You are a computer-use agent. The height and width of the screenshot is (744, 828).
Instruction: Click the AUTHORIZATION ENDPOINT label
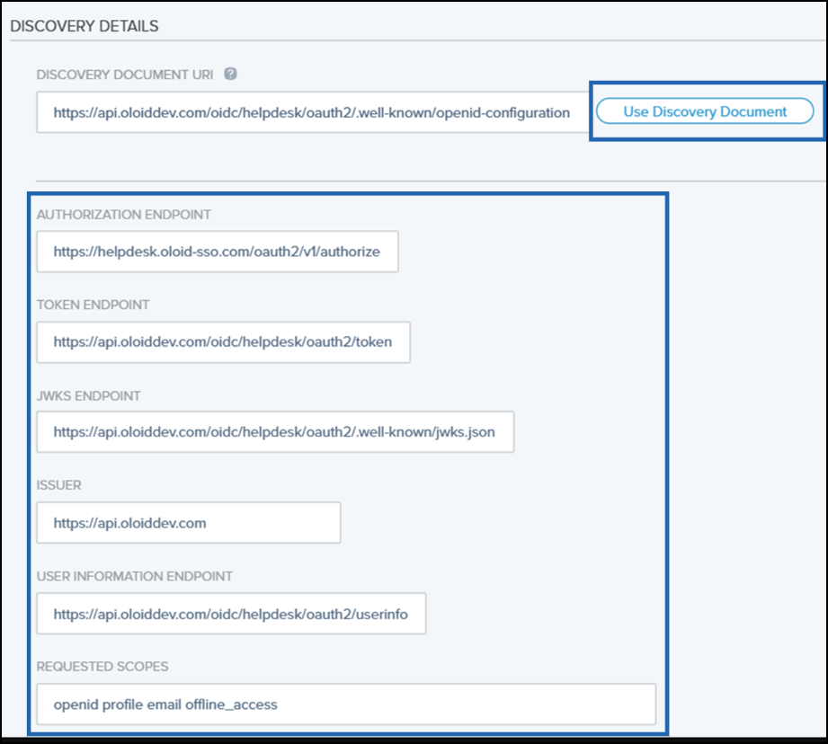tap(123, 215)
